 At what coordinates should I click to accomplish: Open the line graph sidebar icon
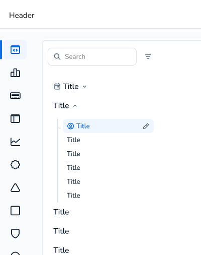(x=15, y=142)
